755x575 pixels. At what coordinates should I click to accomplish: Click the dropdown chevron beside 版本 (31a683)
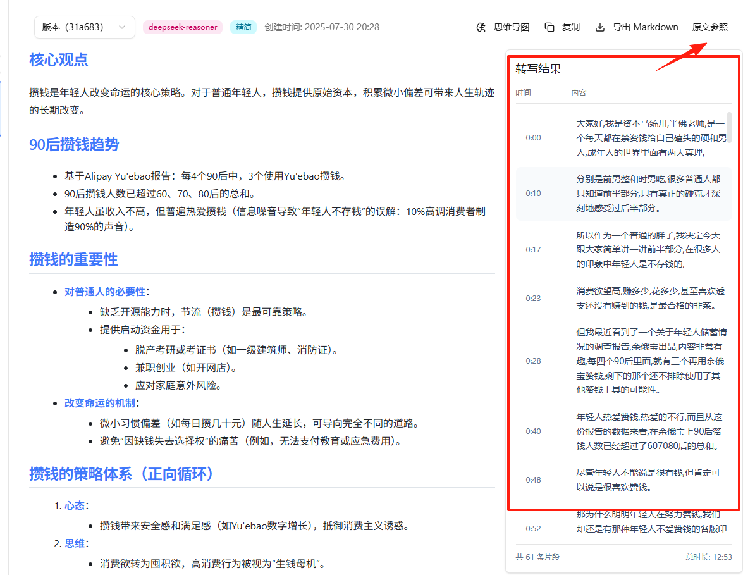[122, 27]
